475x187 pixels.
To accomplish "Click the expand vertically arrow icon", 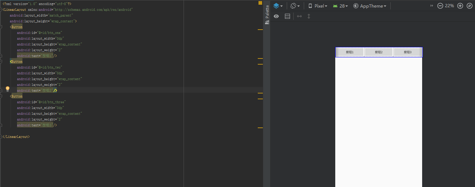I will 309,16.
